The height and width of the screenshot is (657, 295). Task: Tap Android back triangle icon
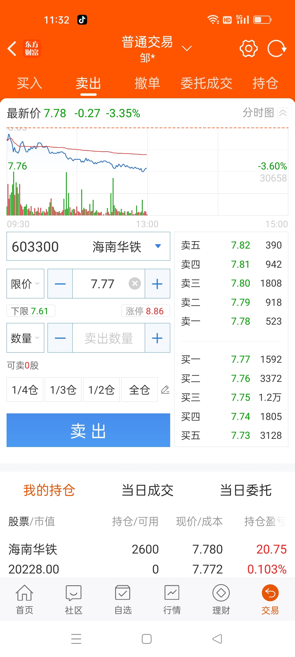(x=217, y=639)
